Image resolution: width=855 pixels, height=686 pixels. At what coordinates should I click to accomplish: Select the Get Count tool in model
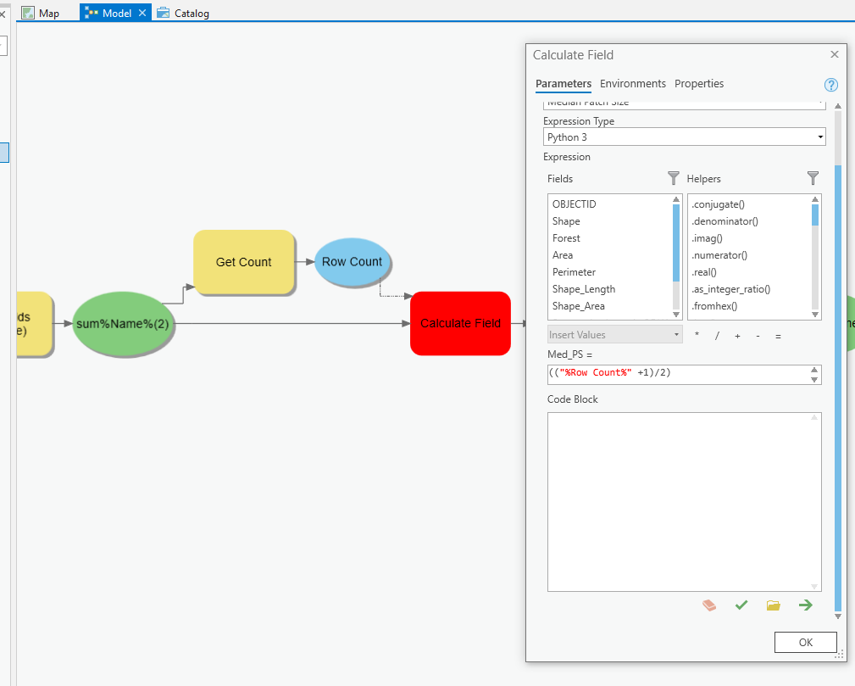(x=244, y=262)
